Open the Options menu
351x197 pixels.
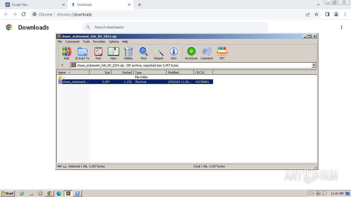coord(114,42)
